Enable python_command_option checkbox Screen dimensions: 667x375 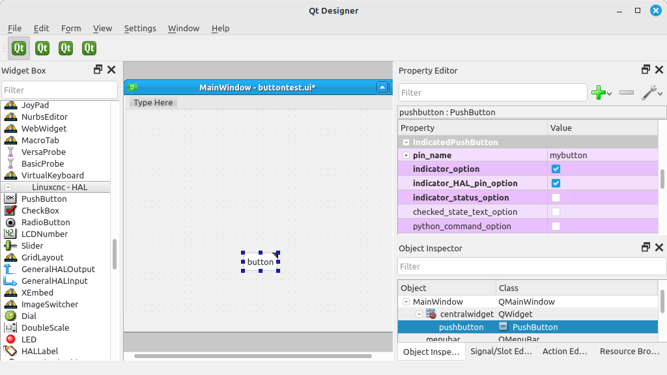click(x=556, y=226)
